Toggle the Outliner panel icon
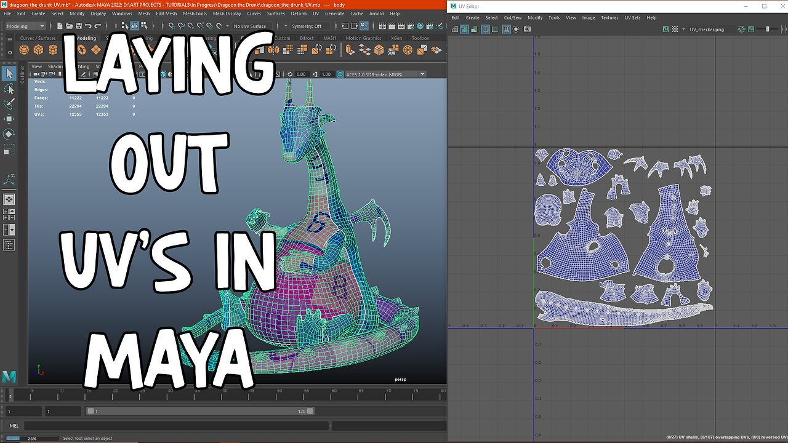 click(x=9, y=245)
